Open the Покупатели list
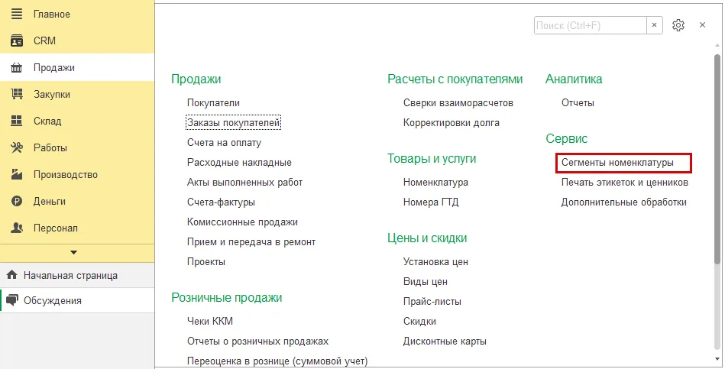The image size is (725, 369). [x=213, y=102]
